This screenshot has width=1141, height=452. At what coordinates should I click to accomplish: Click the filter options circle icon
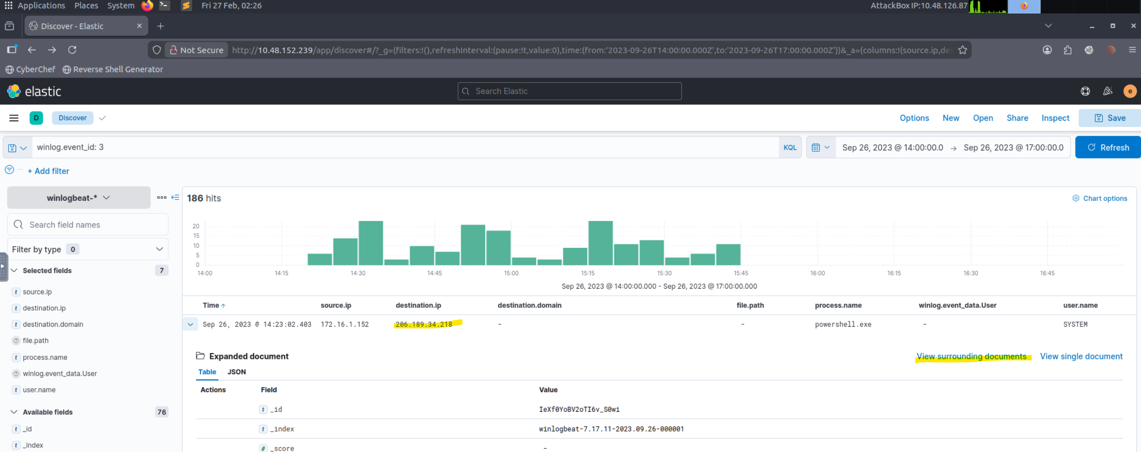pyautogui.click(x=9, y=170)
